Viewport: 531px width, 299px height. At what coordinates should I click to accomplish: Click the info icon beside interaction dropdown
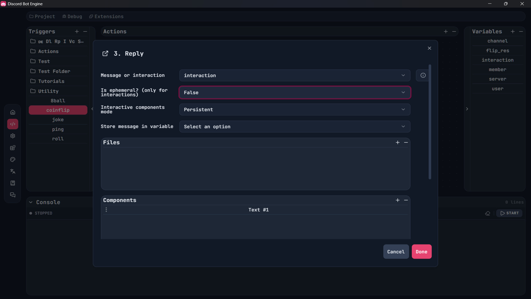coord(423,75)
